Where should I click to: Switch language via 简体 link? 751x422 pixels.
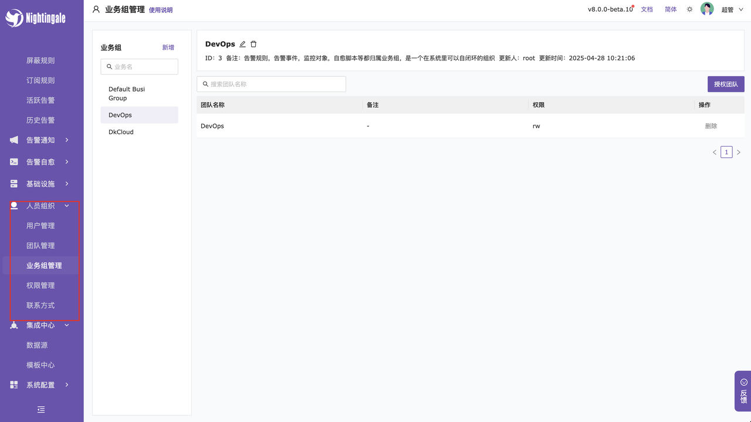tap(671, 9)
